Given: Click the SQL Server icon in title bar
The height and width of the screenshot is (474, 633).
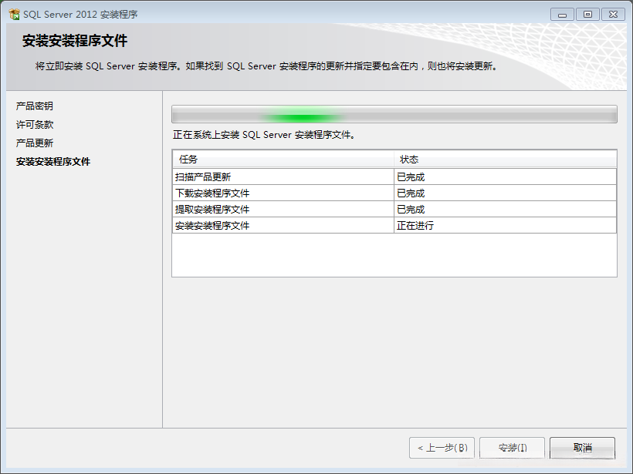Looking at the screenshot, I should click(x=11, y=13).
